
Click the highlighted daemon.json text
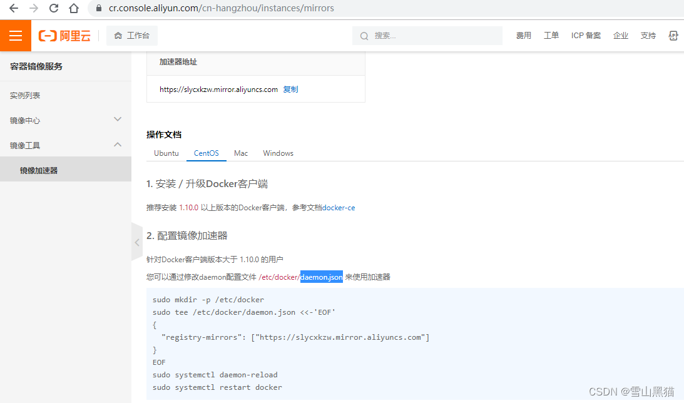[322, 277]
